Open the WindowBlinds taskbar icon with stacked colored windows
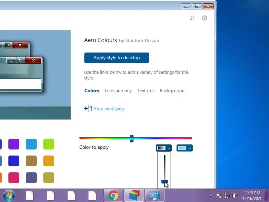The image size is (269, 202). [x=134, y=195]
